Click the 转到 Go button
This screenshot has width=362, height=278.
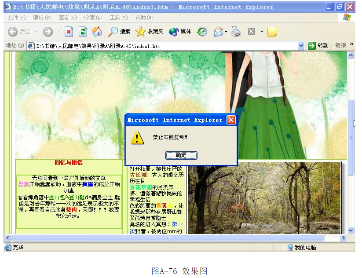[318, 46]
